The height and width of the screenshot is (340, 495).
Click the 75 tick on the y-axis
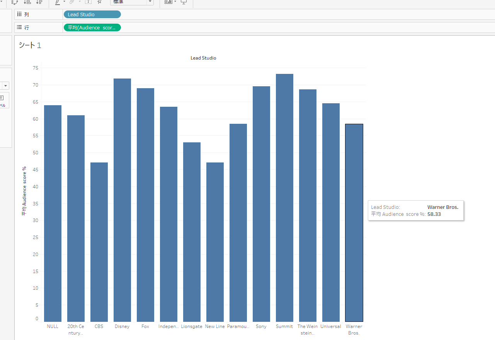(36, 68)
